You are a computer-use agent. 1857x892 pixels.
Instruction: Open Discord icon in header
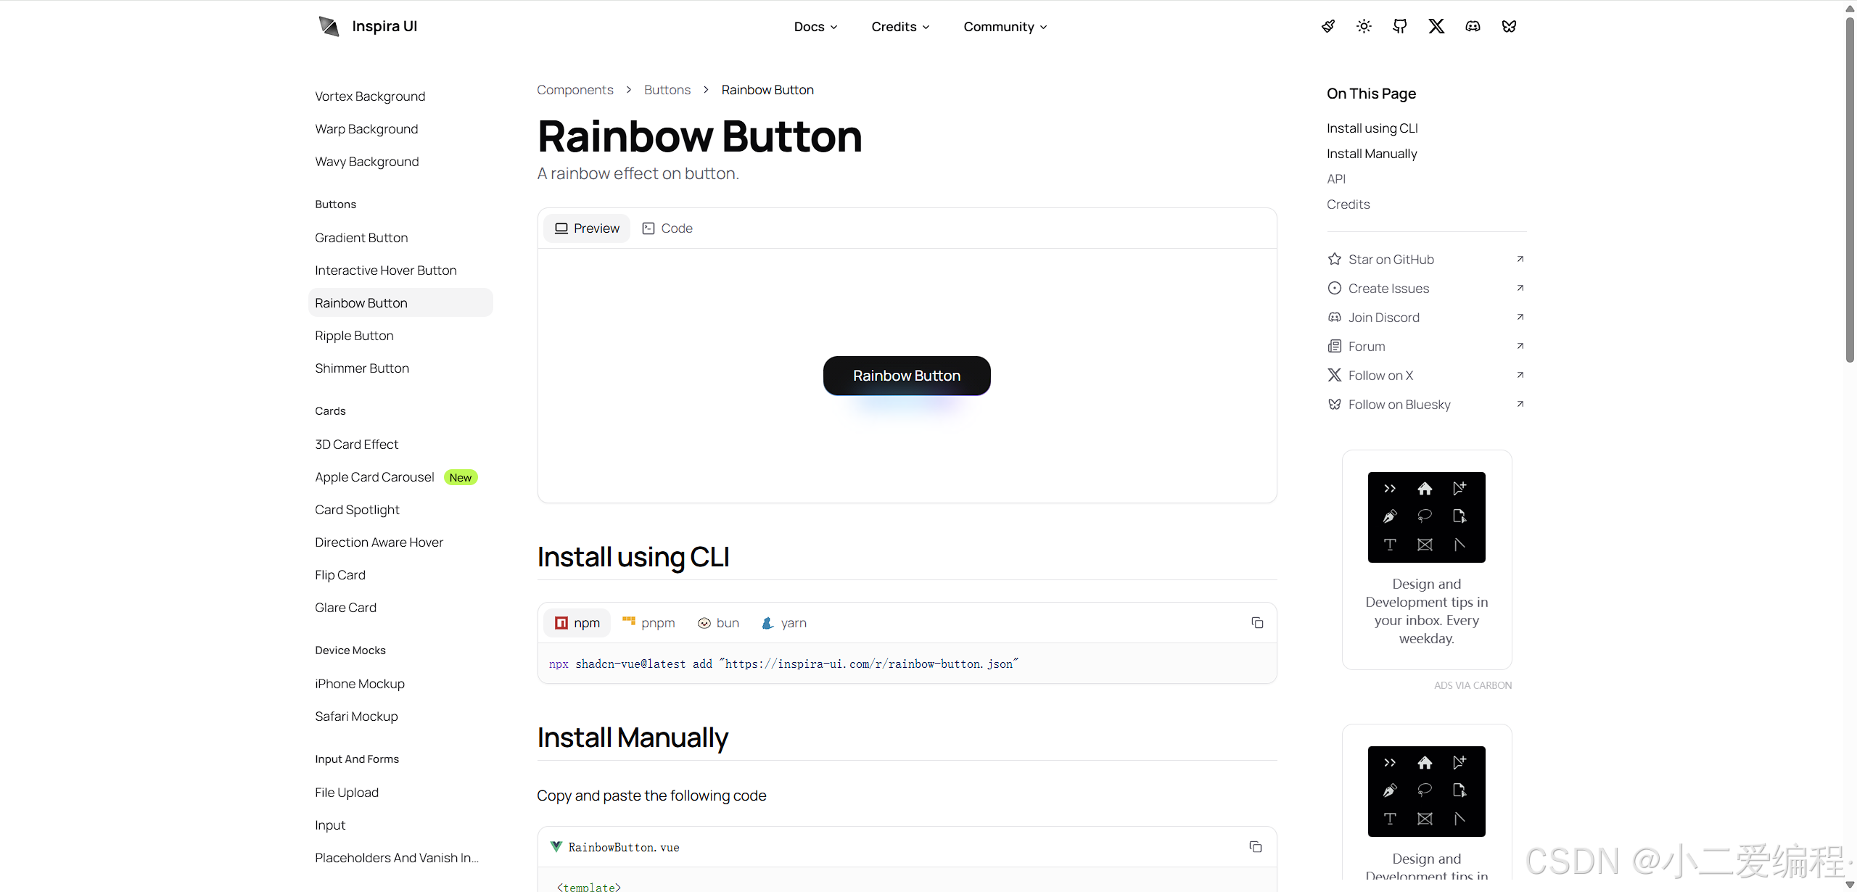(1473, 27)
